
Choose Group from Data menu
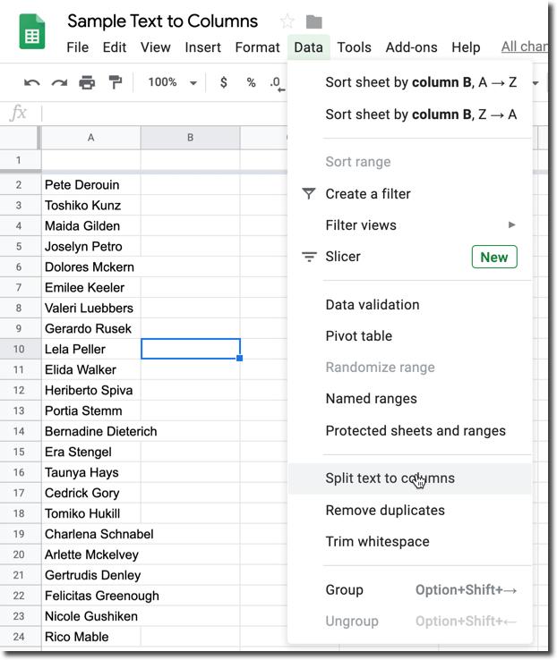pyautogui.click(x=409, y=589)
